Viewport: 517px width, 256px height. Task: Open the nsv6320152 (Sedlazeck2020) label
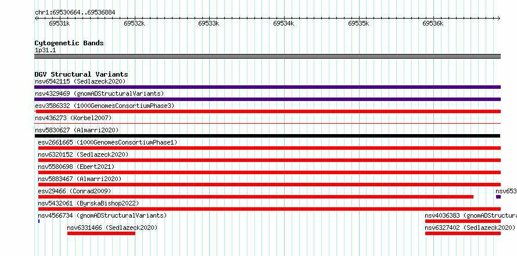[x=83, y=154]
